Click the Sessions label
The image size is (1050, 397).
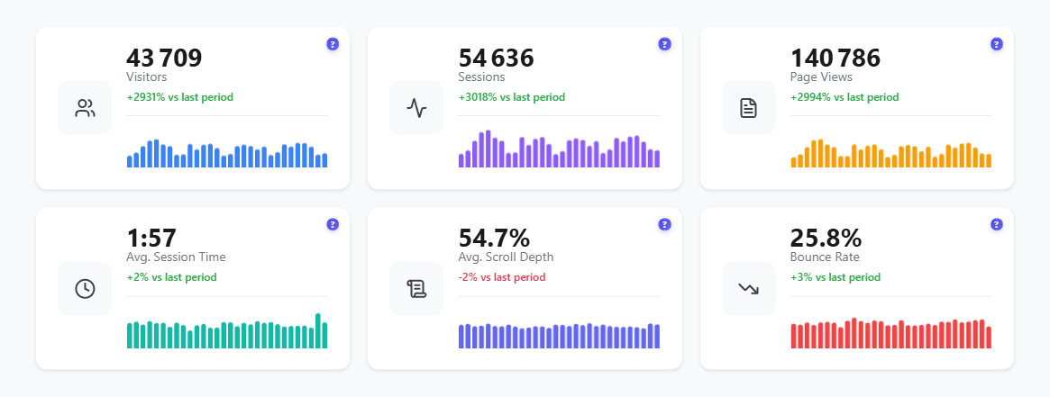481,77
